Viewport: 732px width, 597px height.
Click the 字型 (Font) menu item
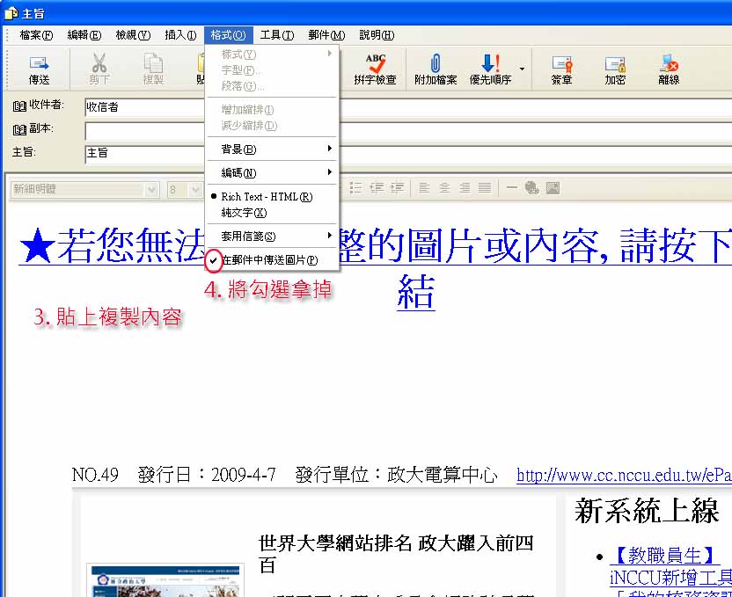click(x=272, y=70)
